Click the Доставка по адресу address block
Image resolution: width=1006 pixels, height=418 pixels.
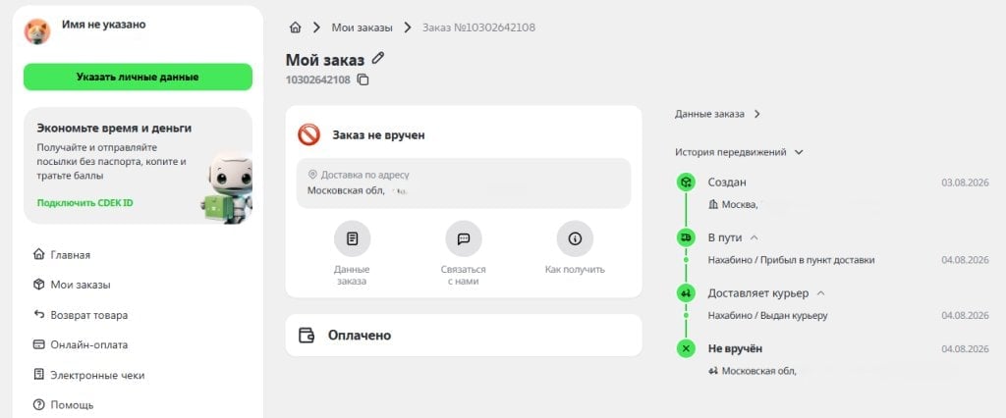tap(464, 183)
